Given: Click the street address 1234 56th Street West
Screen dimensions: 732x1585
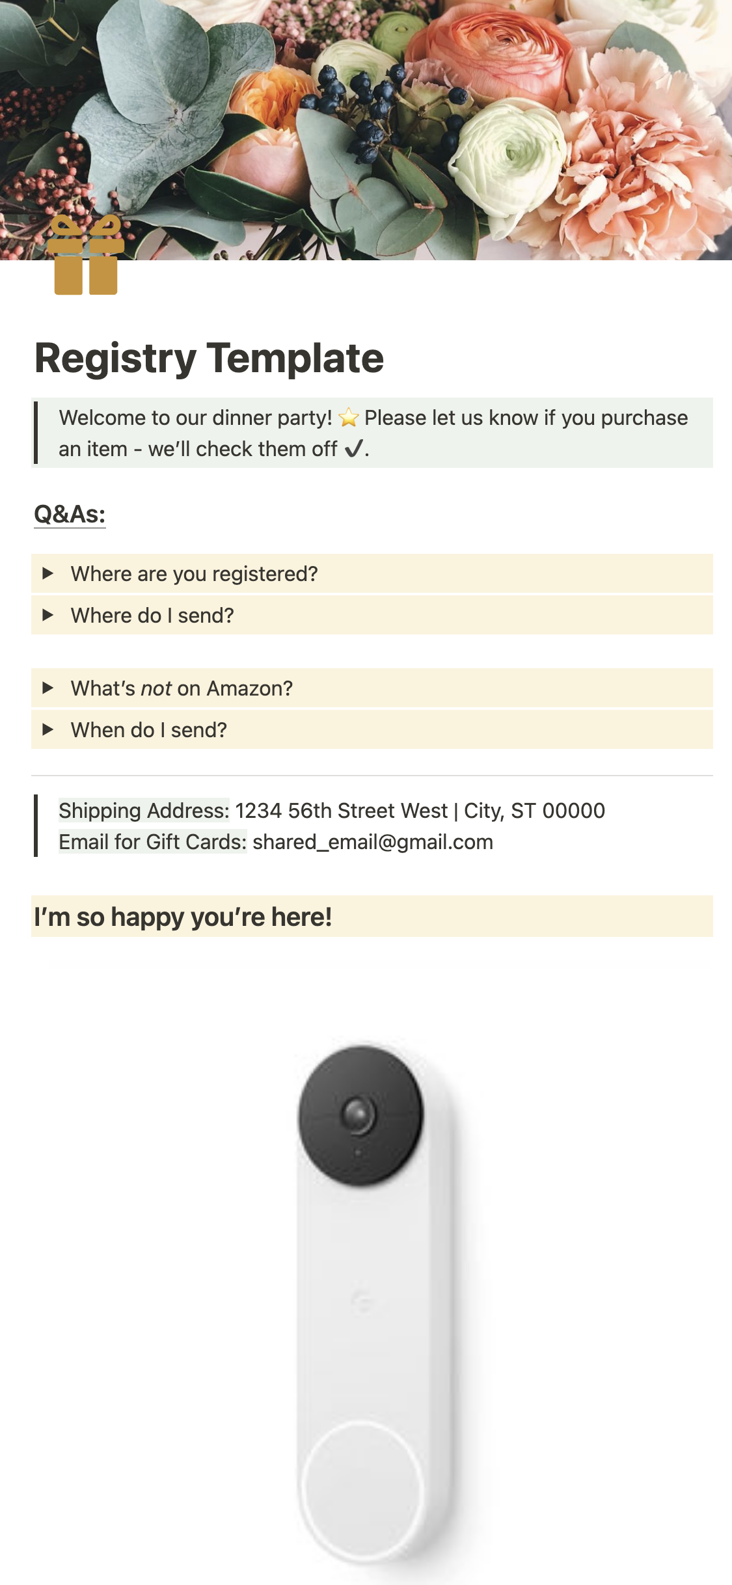Looking at the screenshot, I should [x=342, y=811].
